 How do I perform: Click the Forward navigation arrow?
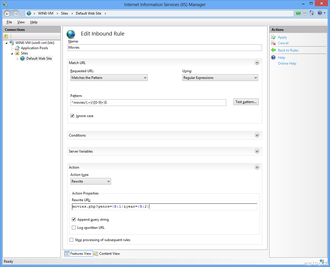coord(16,14)
